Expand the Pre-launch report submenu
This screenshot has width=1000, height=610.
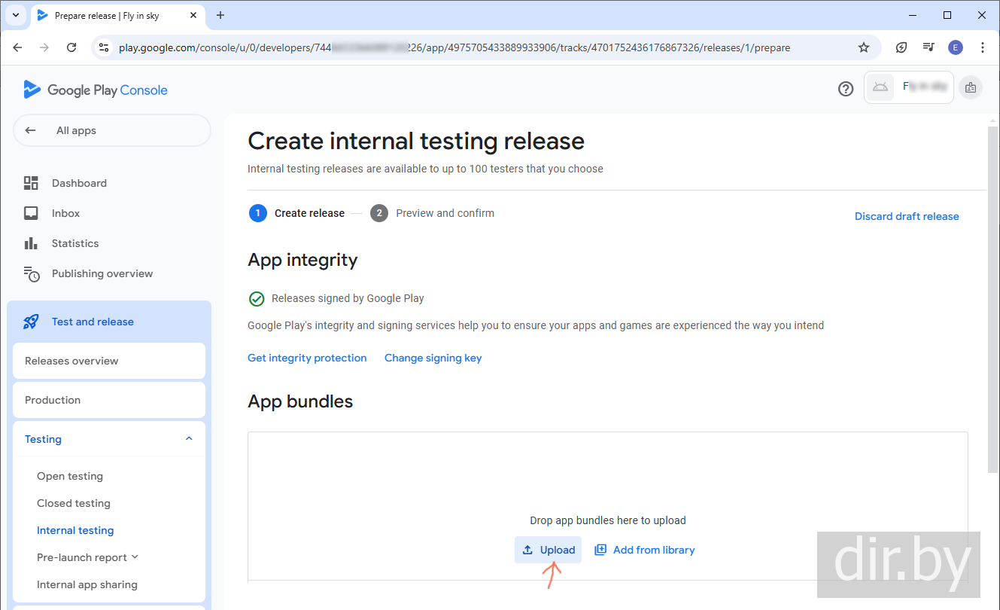tap(135, 557)
